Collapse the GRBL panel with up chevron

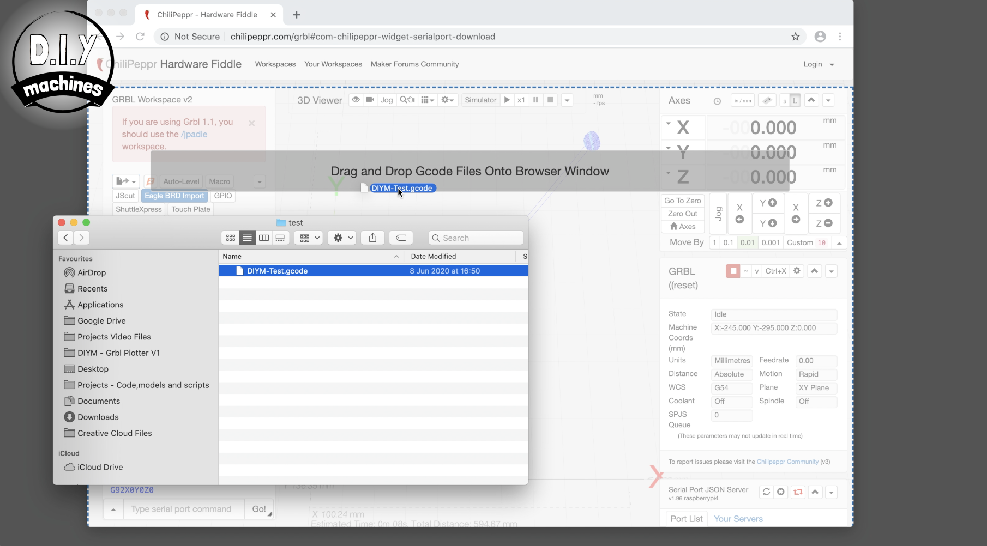pyautogui.click(x=815, y=271)
